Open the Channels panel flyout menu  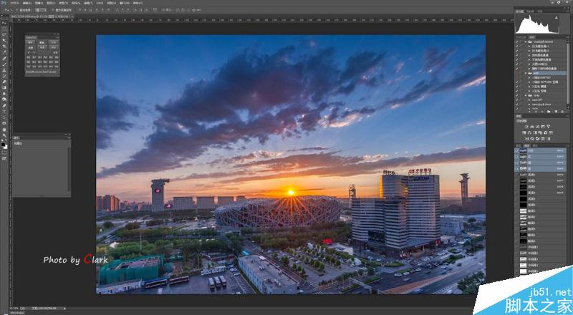click(567, 145)
